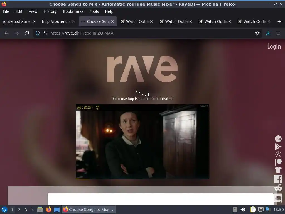Show desktop via the blue taskbar icon

click(57, 210)
